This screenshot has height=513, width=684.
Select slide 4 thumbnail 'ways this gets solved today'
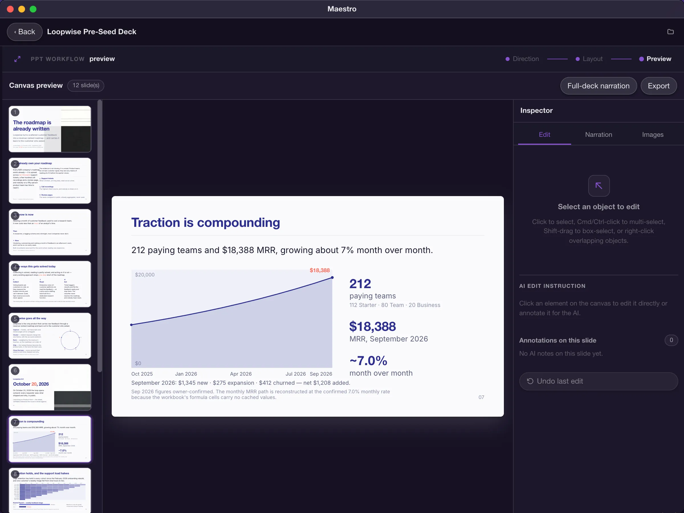[x=50, y=284]
